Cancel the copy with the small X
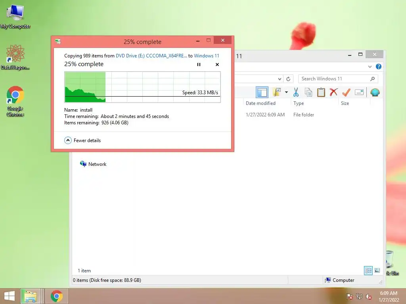Image resolution: width=406 pixels, height=304 pixels. pyautogui.click(x=217, y=65)
